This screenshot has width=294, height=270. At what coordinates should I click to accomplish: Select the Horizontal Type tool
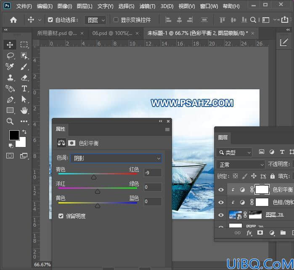point(24,88)
